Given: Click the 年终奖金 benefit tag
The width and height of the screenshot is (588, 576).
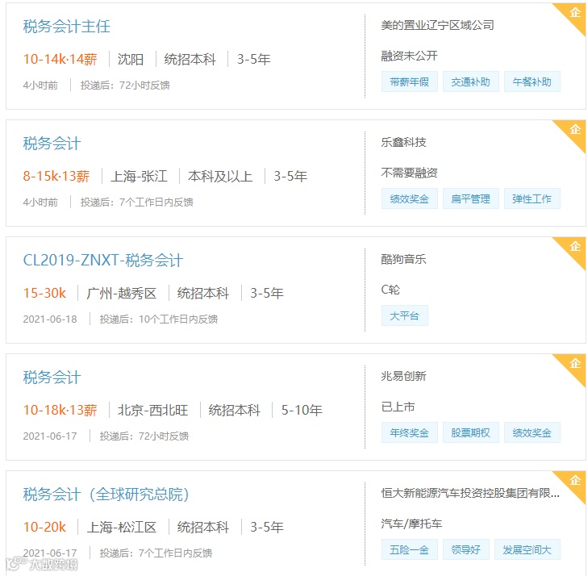Looking at the screenshot, I should click(x=410, y=432).
